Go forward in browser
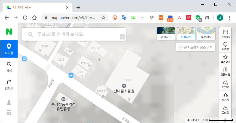 tap(16, 18)
